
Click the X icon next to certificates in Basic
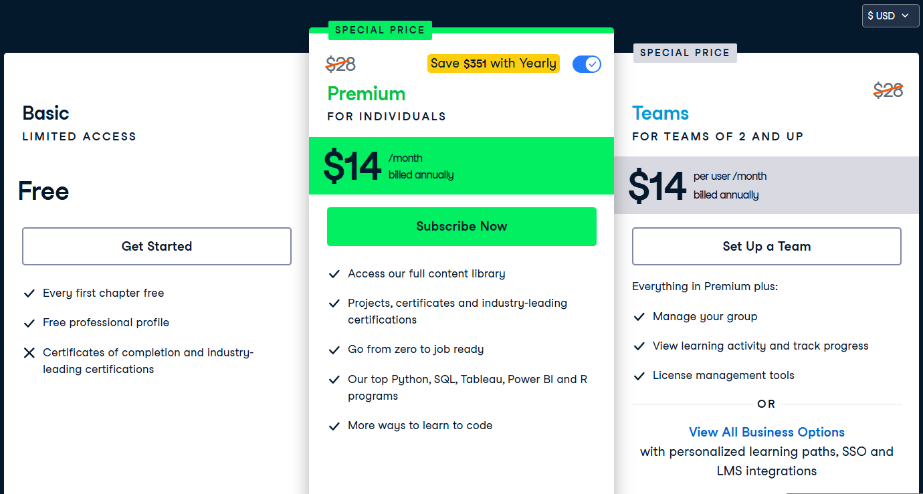pyautogui.click(x=29, y=352)
